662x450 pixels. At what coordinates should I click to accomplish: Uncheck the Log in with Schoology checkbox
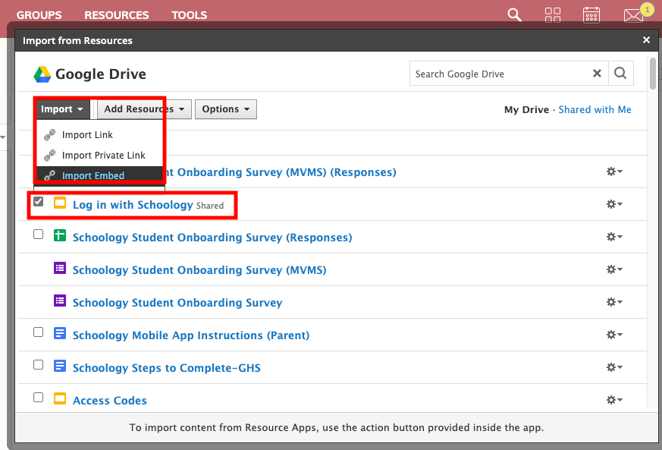(x=39, y=202)
